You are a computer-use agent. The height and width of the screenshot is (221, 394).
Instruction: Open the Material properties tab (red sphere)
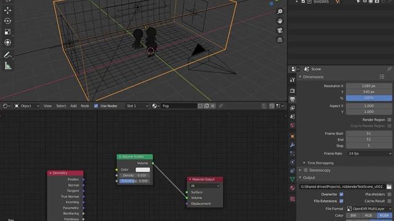tap(292, 188)
